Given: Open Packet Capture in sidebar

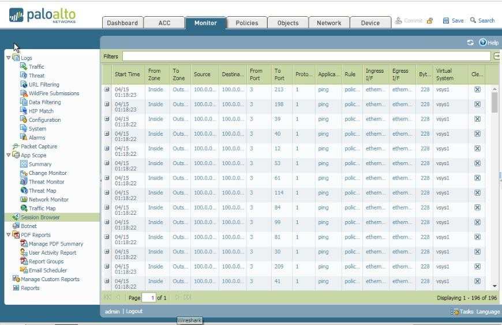Looking at the screenshot, I should [x=39, y=147].
